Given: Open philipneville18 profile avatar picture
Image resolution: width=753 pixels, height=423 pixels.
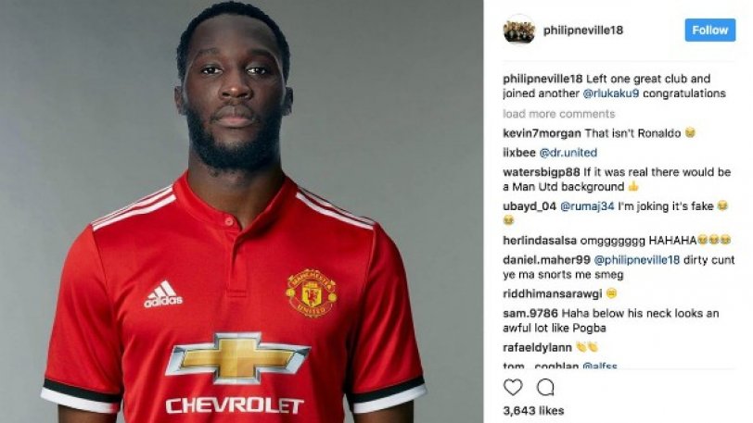Looking at the screenshot, I should (x=519, y=31).
